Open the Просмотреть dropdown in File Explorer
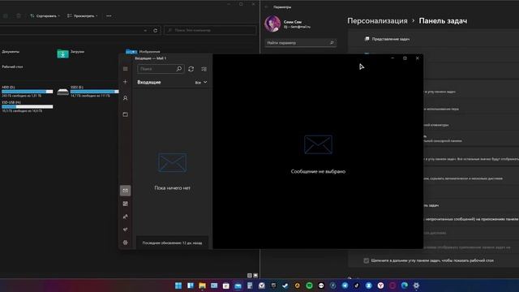 (83, 16)
